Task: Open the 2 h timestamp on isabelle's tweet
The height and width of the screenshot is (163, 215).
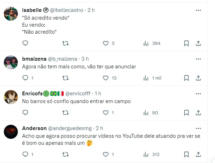Action: [x=91, y=11]
